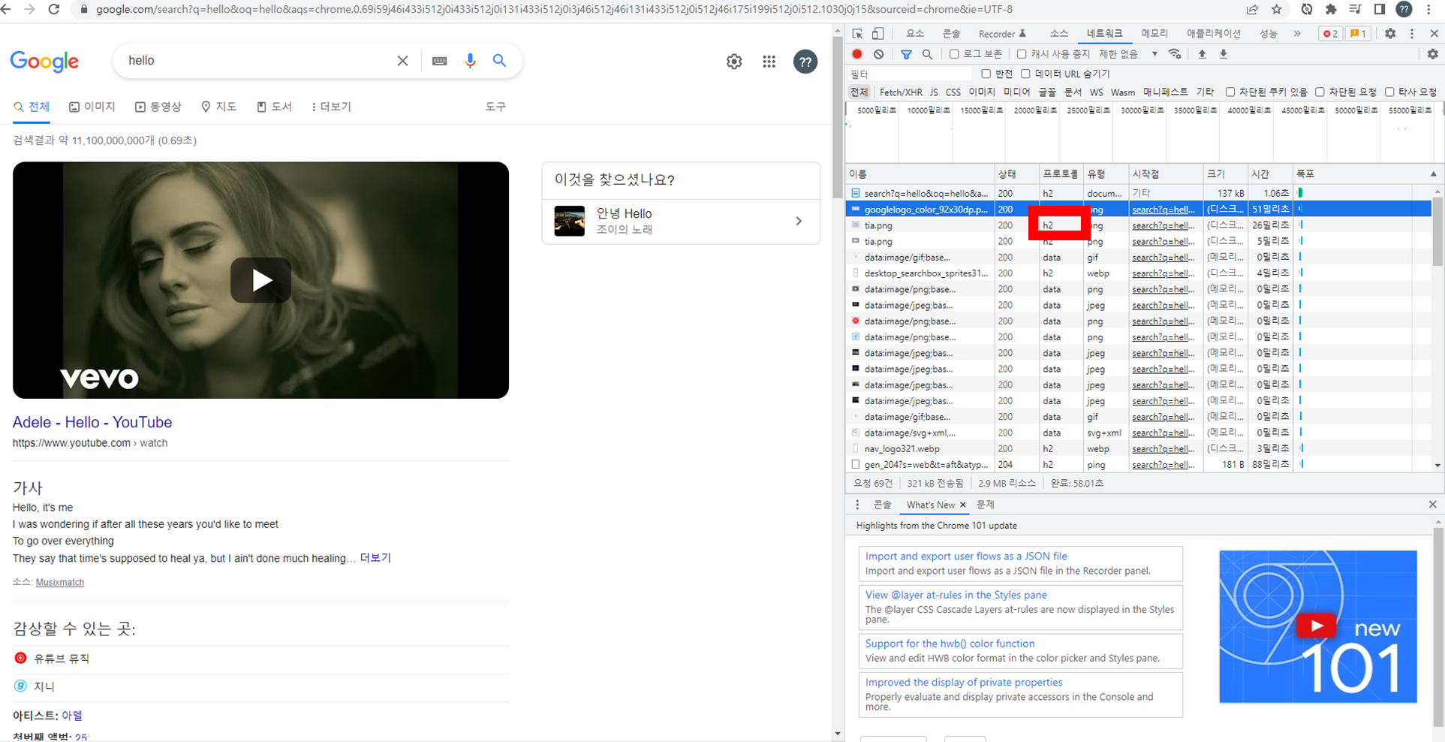The height and width of the screenshot is (742, 1445).
Task: Import HAR file with upload arrow
Action: point(1202,54)
